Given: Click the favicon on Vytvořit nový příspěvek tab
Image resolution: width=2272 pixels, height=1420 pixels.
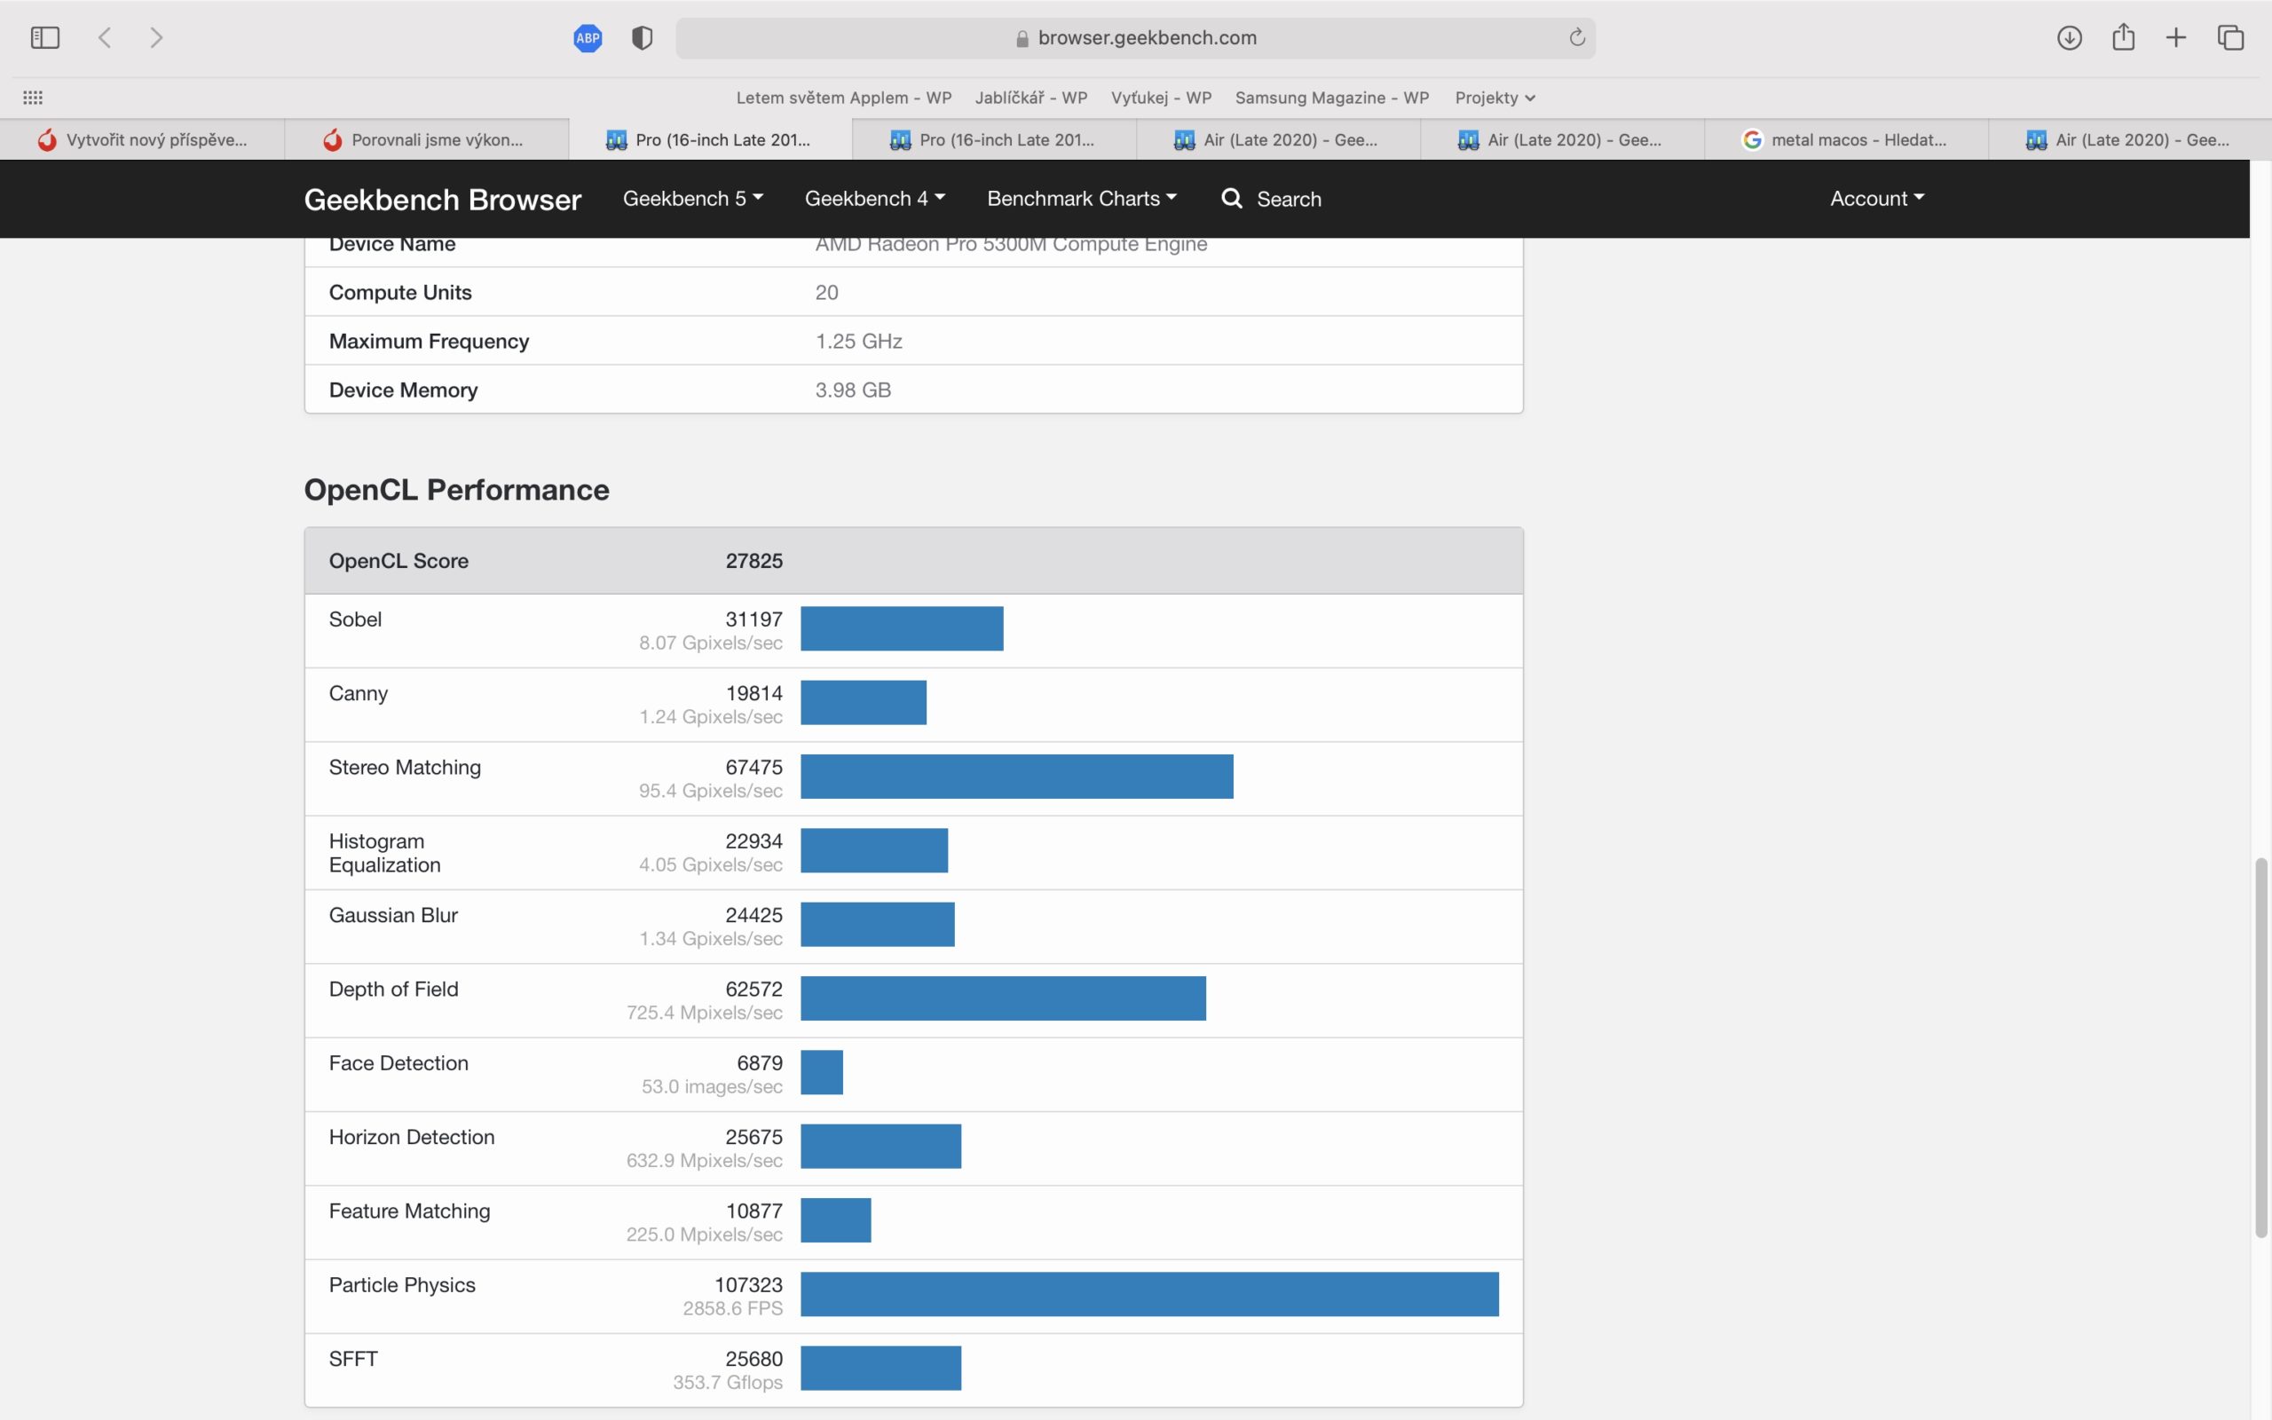Looking at the screenshot, I should tap(47, 140).
